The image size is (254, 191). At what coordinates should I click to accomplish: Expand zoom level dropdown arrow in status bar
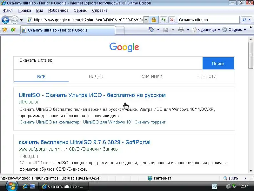click(245, 178)
